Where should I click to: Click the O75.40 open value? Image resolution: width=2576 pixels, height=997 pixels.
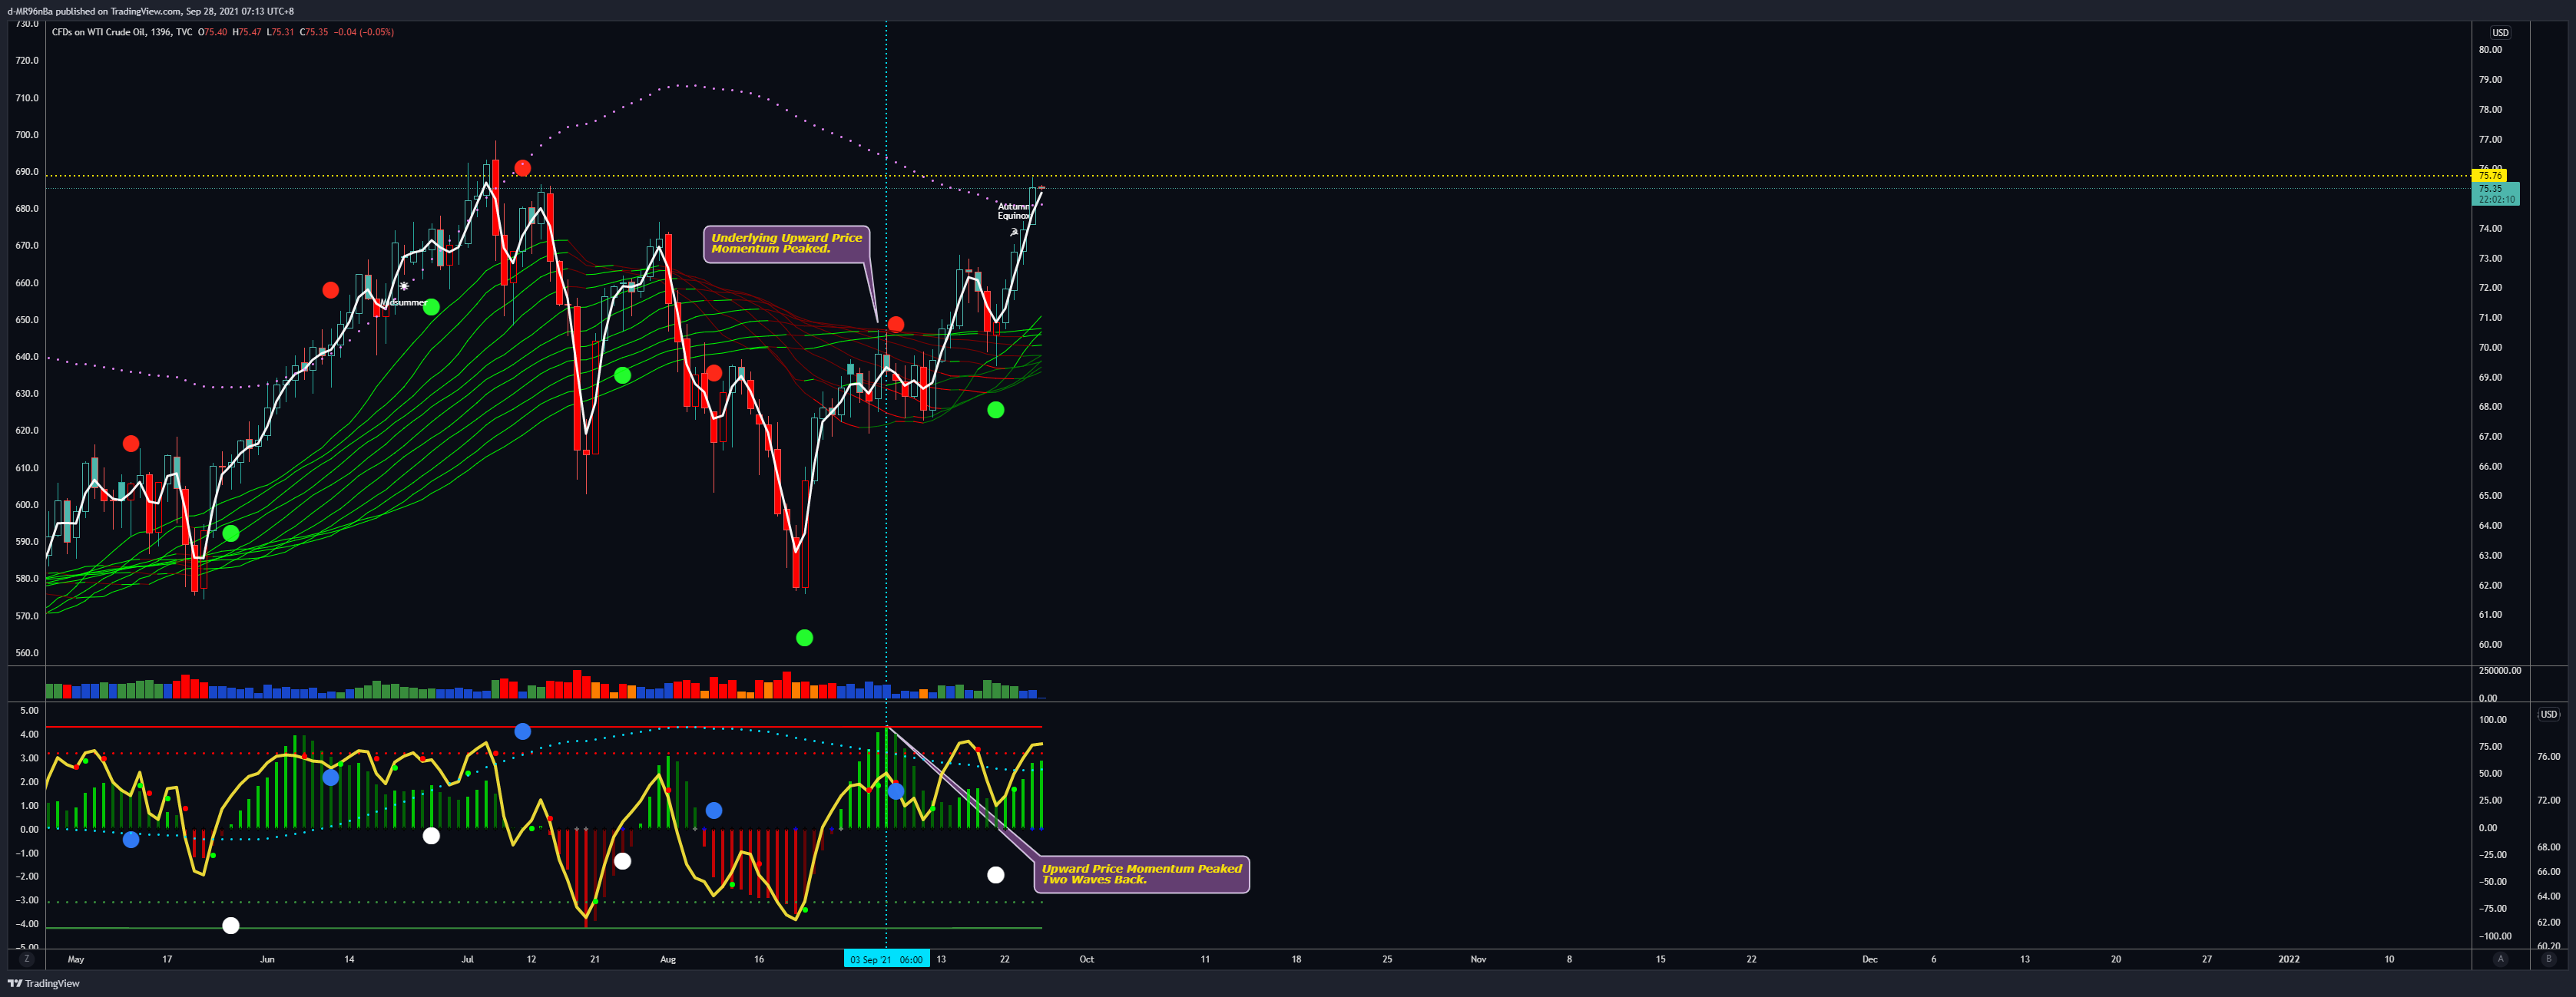[x=212, y=32]
